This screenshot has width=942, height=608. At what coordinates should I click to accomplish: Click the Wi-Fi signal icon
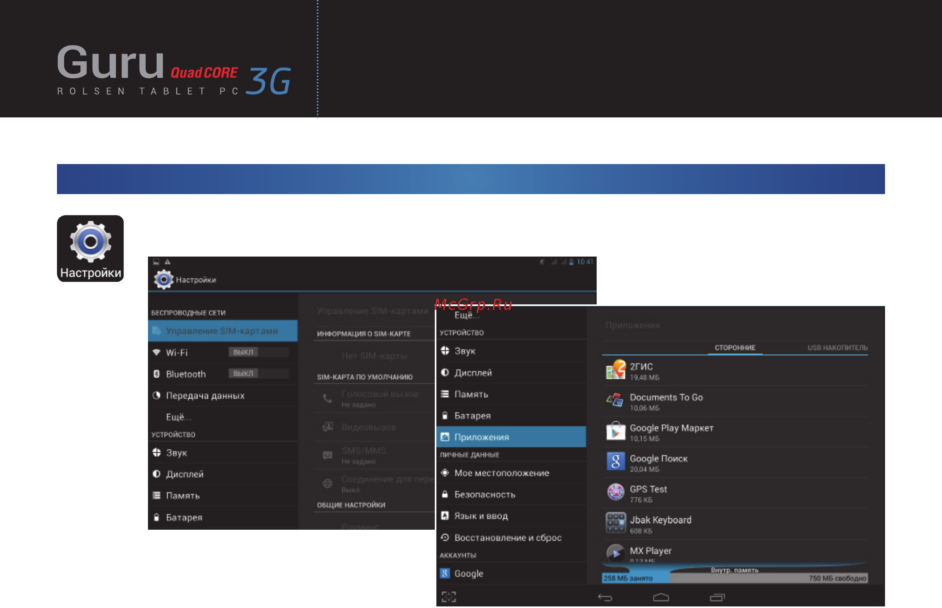157,352
